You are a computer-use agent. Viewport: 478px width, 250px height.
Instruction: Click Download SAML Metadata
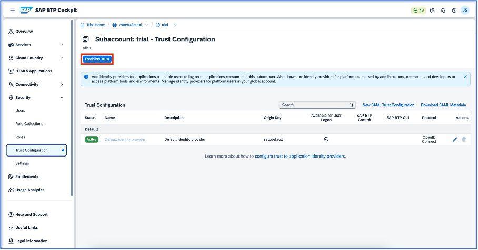443,105
